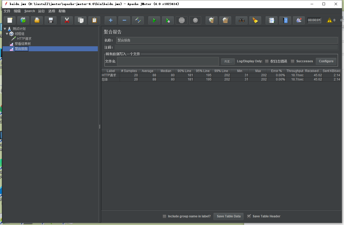Select 测试计划 label in the tree
This screenshot has height=225, width=344.
coord(19,29)
